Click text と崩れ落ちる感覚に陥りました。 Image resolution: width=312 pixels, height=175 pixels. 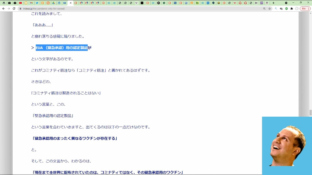58,36
